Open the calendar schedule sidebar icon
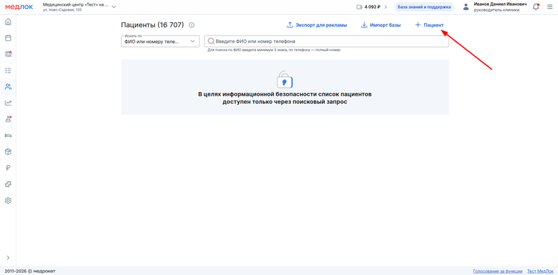This screenshot has height=275, width=558. coord(8,38)
